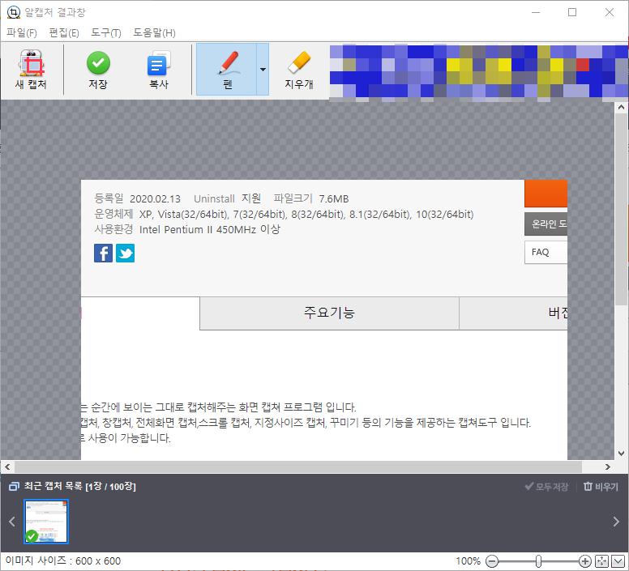Open the 파일(F) menu
This screenshot has height=571, width=629.
(22, 32)
